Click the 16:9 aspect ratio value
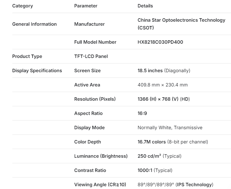 click(142, 113)
